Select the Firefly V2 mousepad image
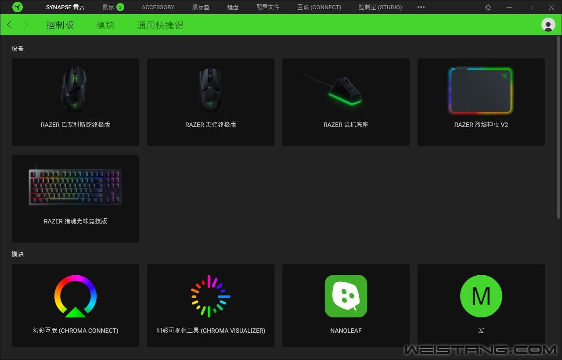562x360 pixels. pyautogui.click(x=481, y=90)
